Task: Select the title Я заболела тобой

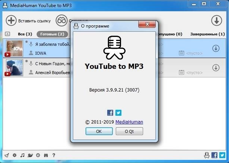Action: tap(53, 44)
